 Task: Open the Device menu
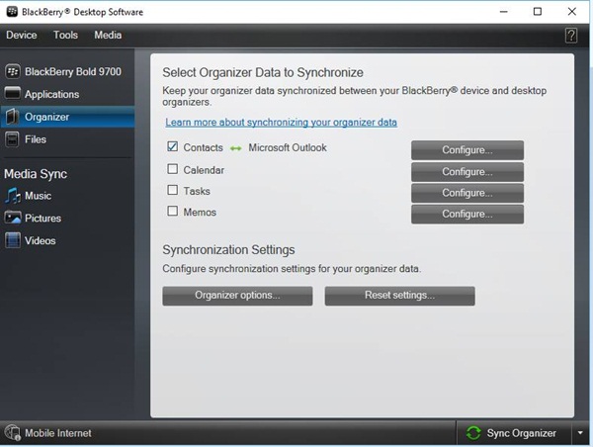(x=22, y=36)
